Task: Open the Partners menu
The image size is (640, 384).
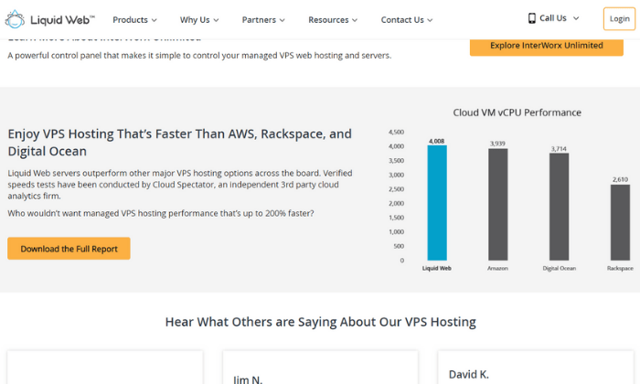Action: pyautogui.click(x=263, y=19)
